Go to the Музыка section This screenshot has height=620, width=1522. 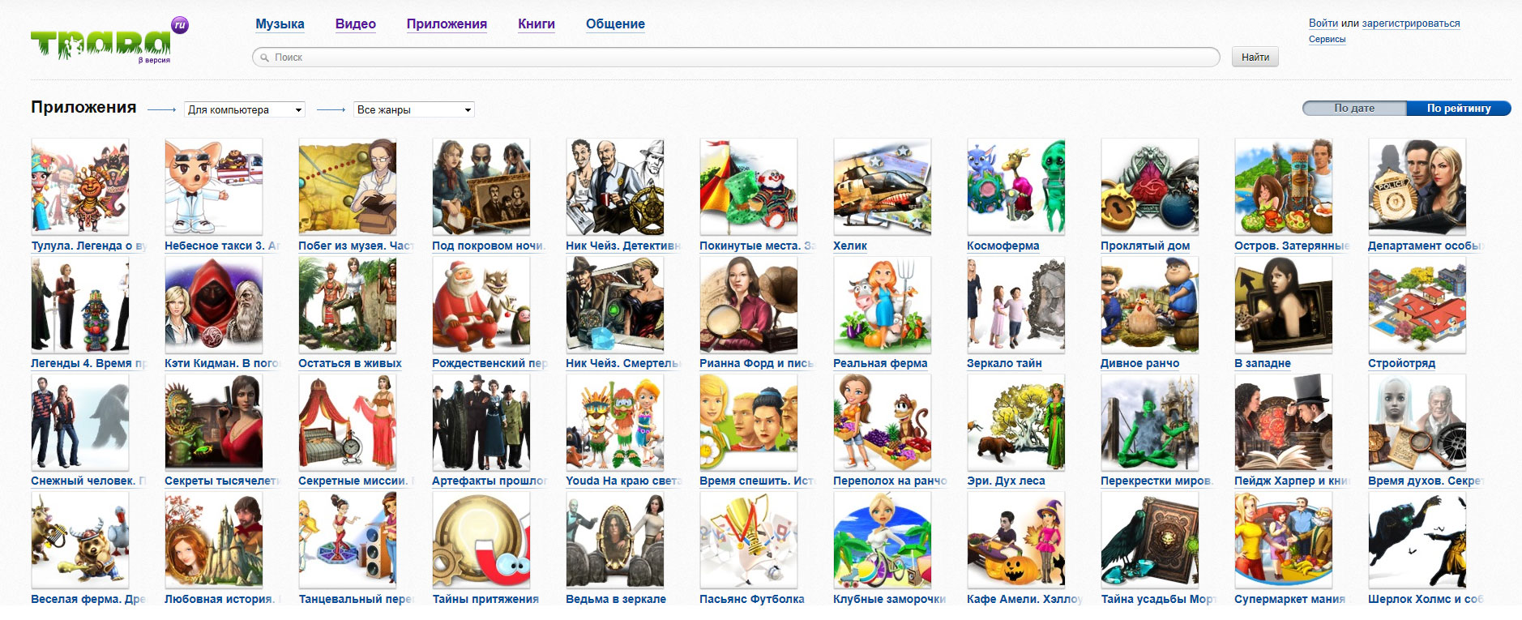pyautogui.click(x=280, y=24)
